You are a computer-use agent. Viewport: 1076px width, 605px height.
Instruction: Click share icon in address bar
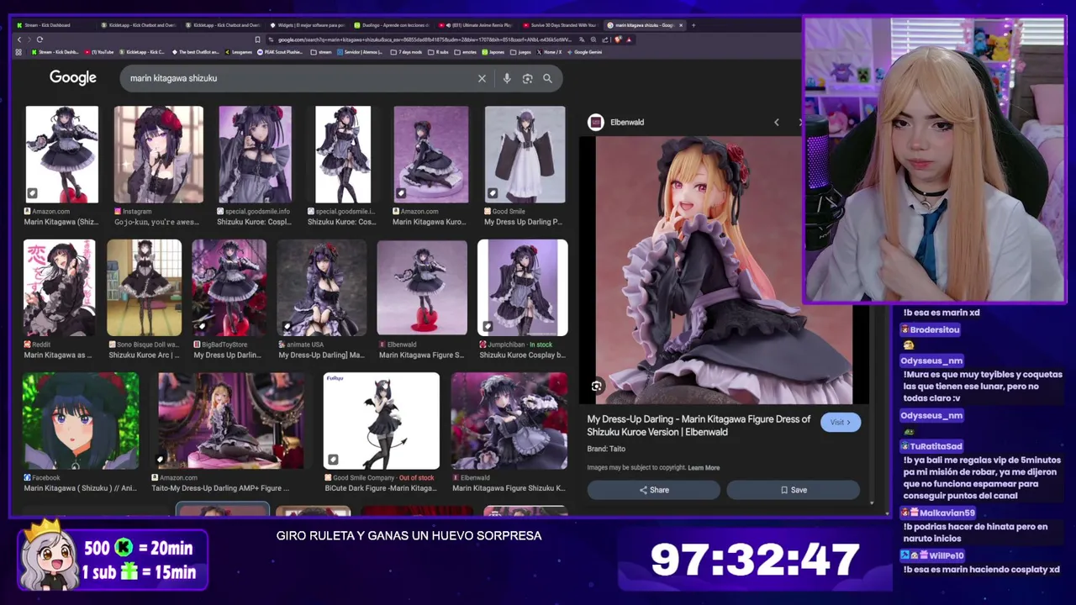[x=605, y=39]
